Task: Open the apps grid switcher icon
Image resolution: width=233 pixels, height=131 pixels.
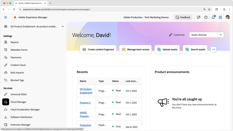Action: pos(220,17)
